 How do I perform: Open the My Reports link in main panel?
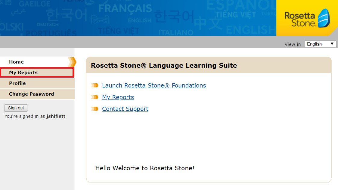pos(118,97)
